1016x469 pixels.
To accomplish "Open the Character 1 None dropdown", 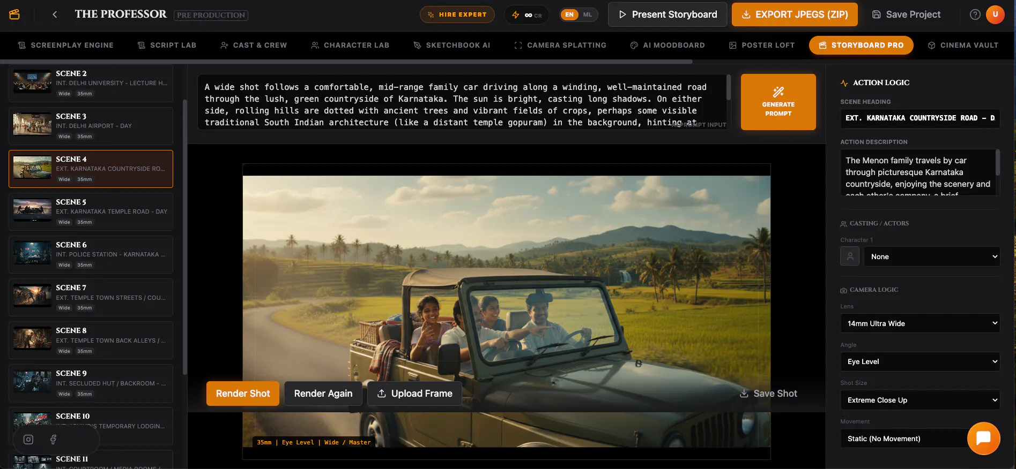I will [932, 256].
